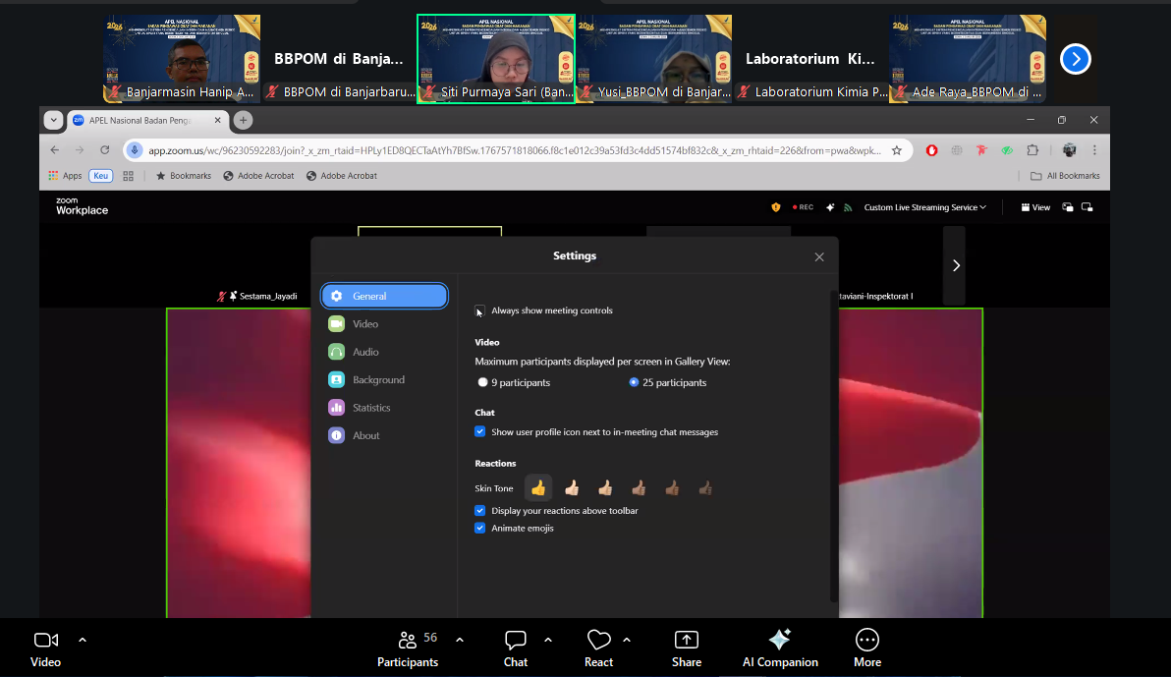Switch to the Audio settings tab
The width and height of the screenshot is (1171, 677).
tap(365, 352)
